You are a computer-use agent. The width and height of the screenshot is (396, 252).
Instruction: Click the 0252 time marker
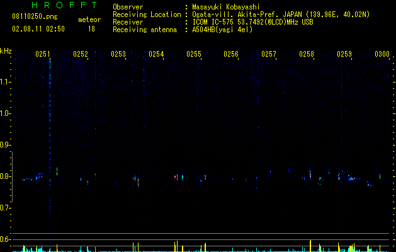tap(81, 54)
